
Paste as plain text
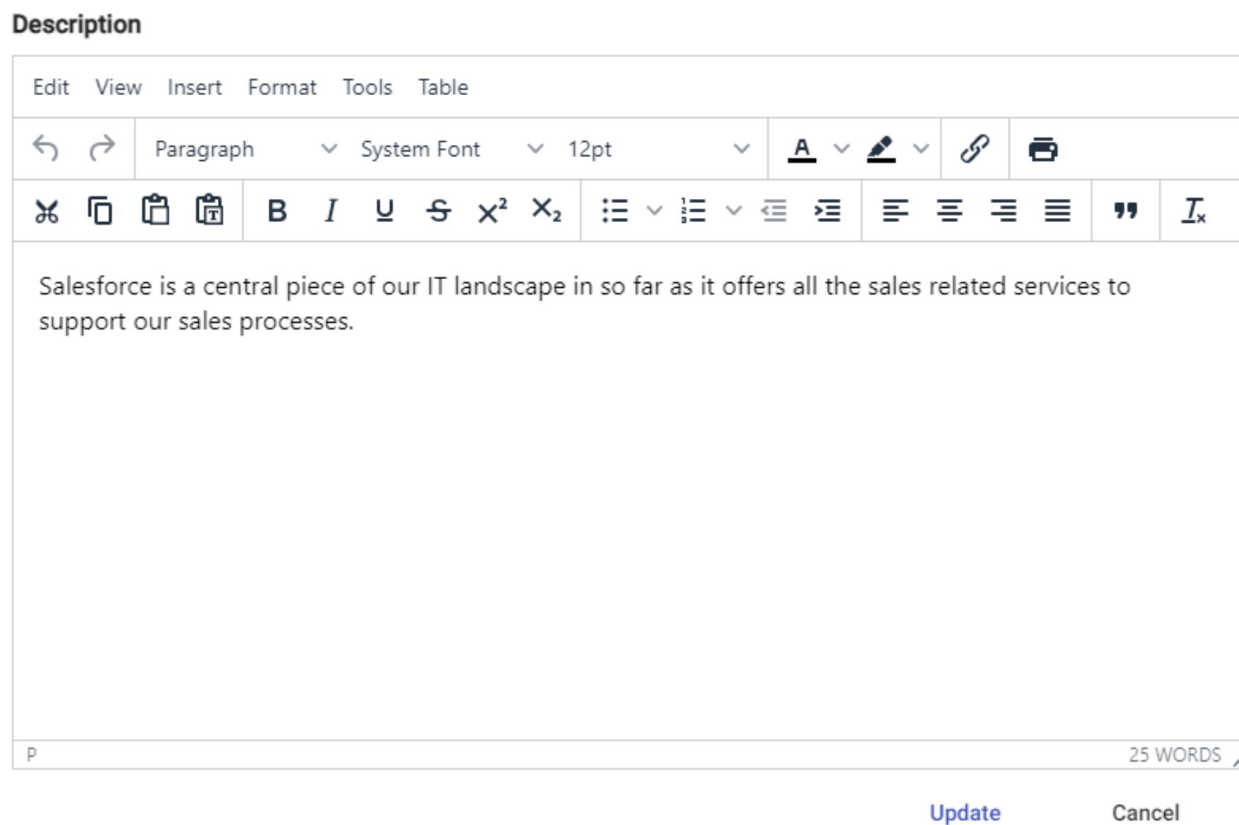(x=209, y=211)
